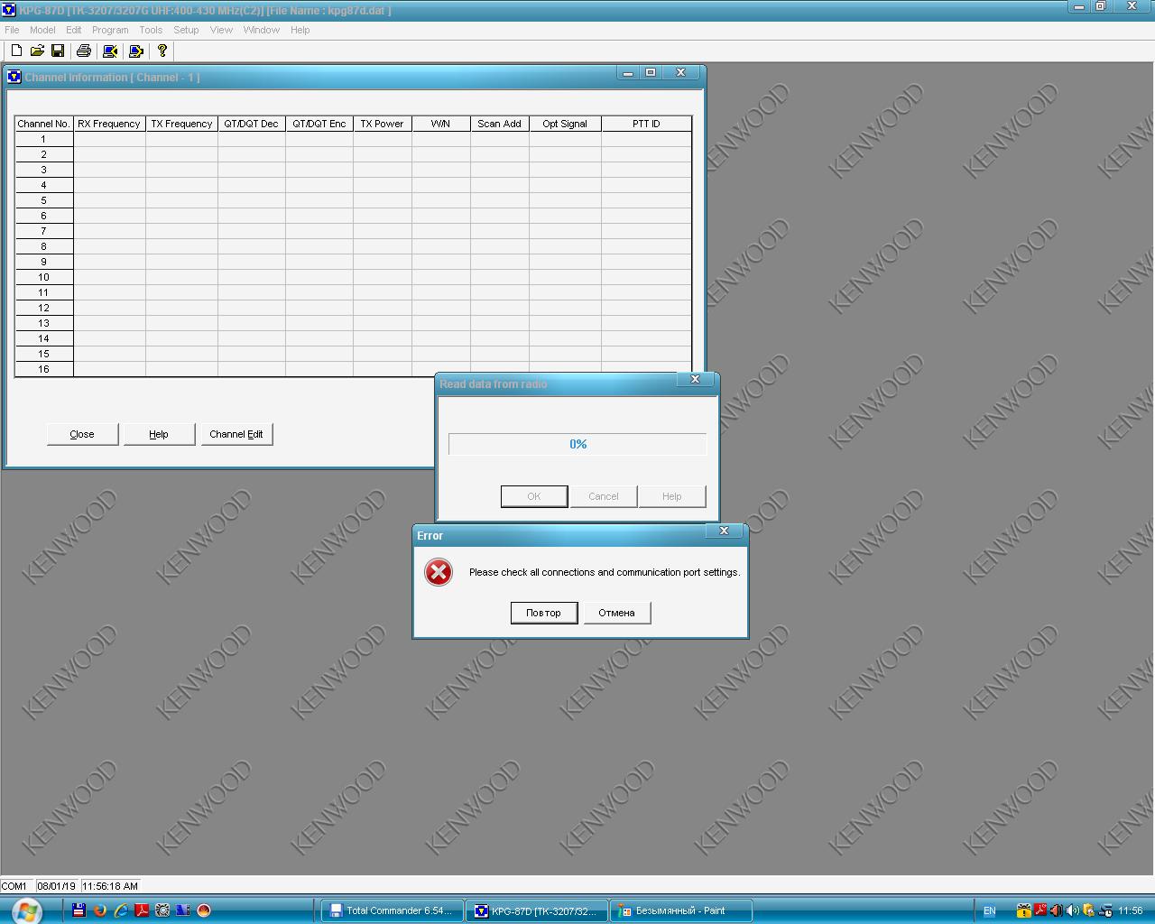Click the network clock tray icon
This screenshot has height=924, width=1155.
1104,910
